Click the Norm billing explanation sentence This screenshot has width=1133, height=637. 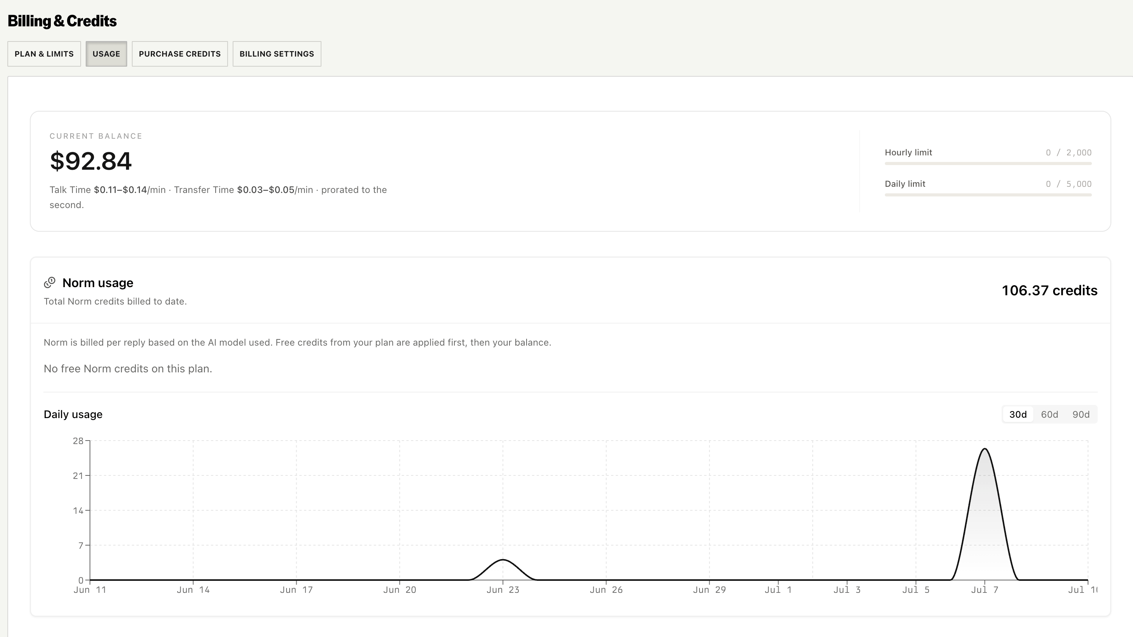click(297, 343)
